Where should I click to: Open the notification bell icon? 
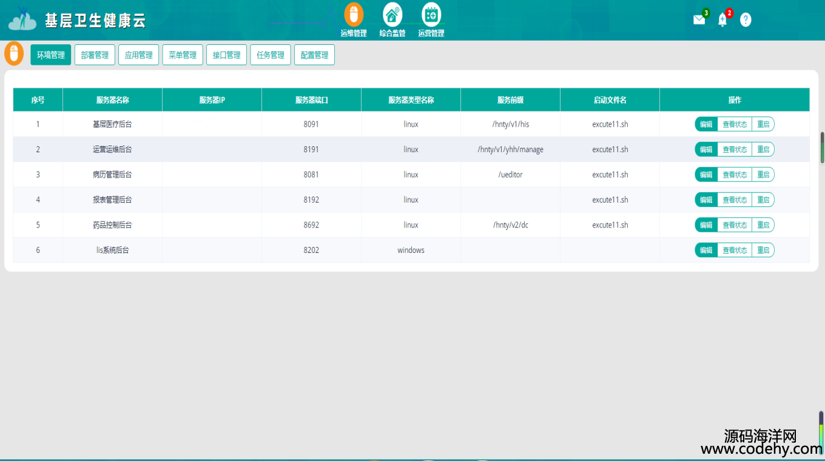pyautogui.click(x=722, y=19)
